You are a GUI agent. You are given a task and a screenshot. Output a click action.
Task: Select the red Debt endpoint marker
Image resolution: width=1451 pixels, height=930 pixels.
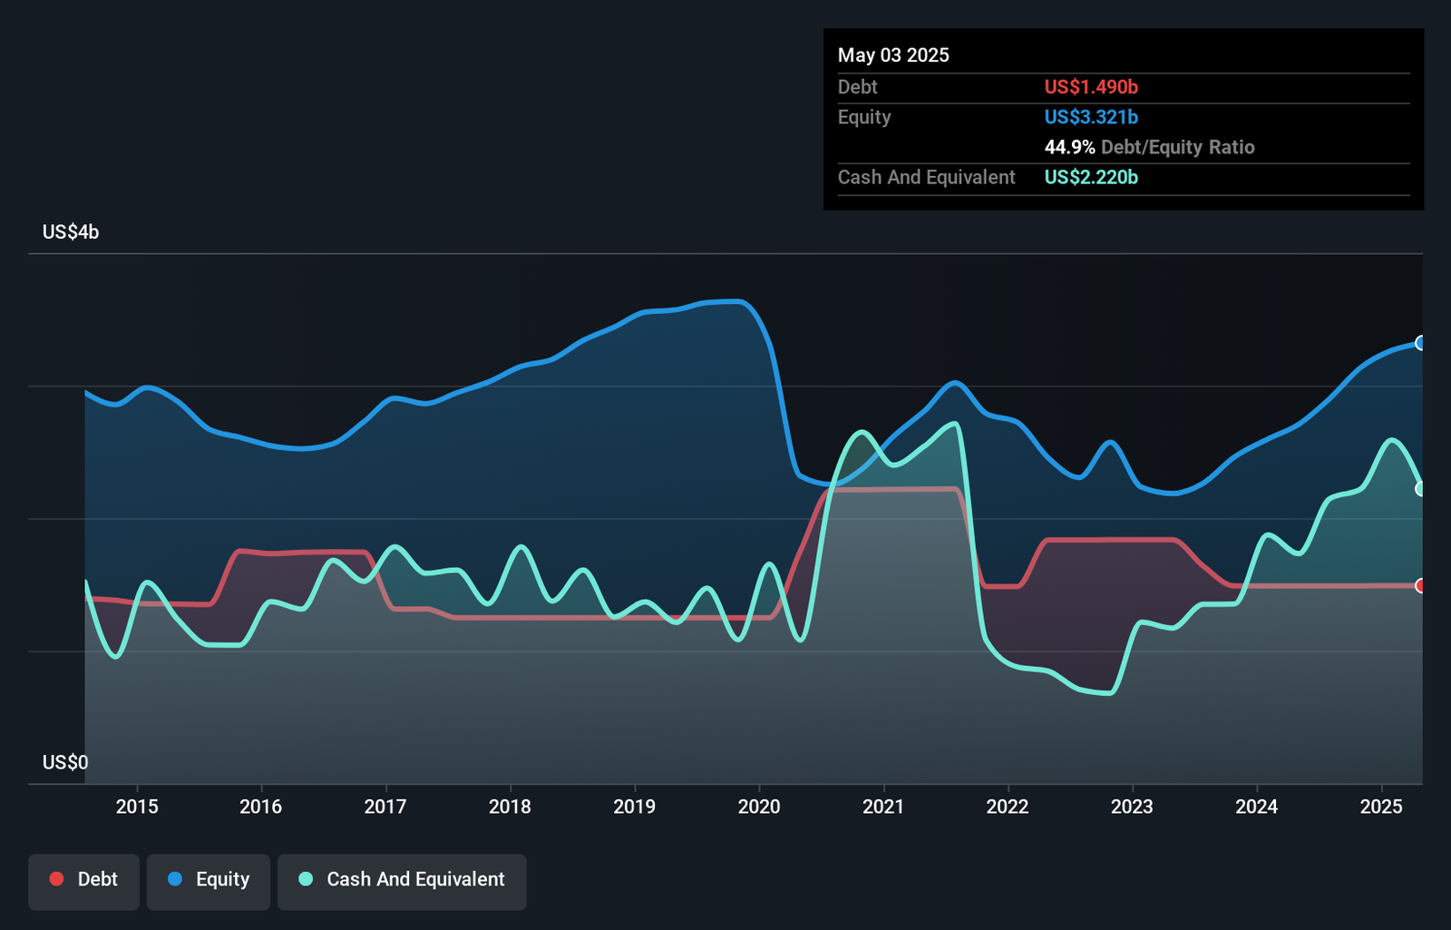click(x=1421, y=586)
